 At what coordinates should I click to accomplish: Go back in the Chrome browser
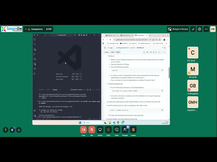[103, 40]
